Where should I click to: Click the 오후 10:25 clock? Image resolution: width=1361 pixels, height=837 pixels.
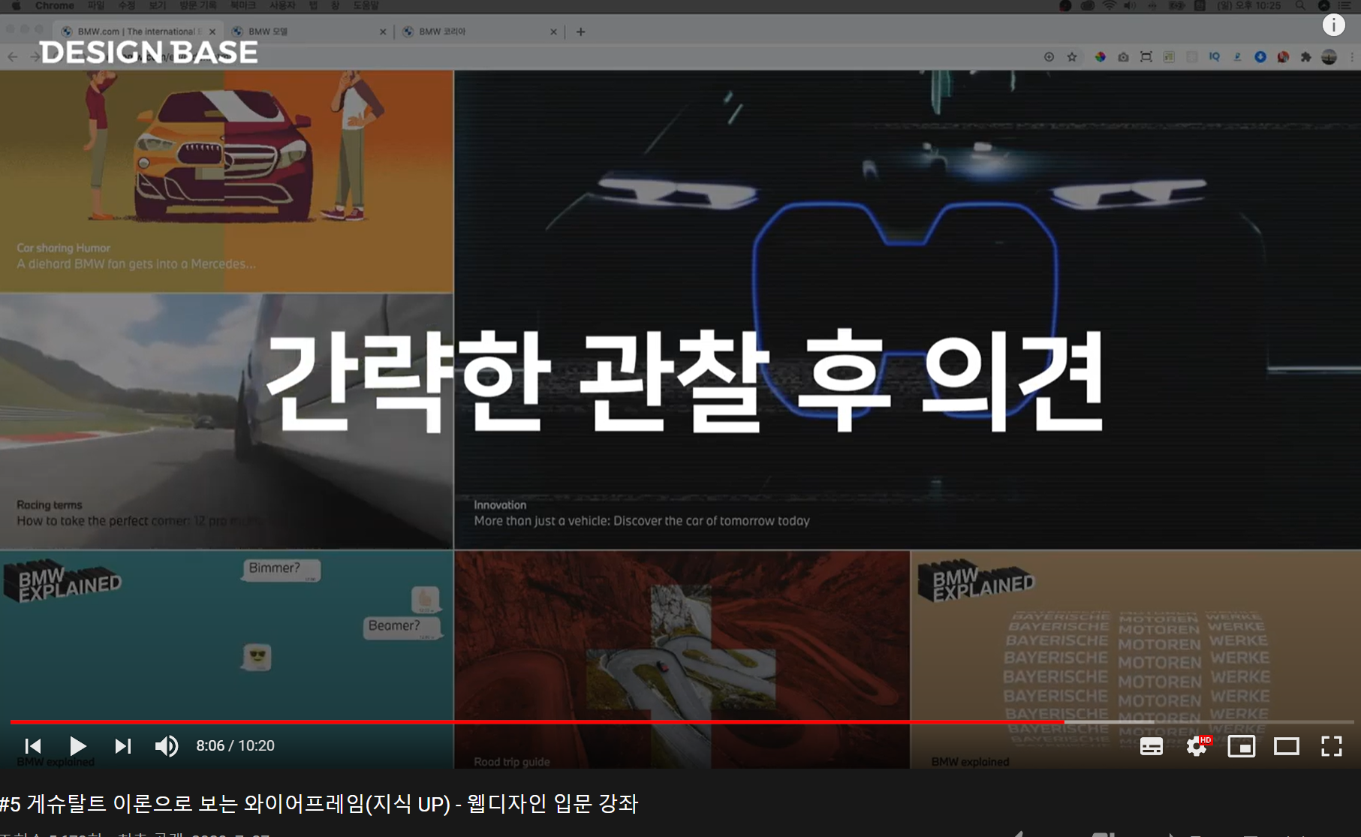1249,5
